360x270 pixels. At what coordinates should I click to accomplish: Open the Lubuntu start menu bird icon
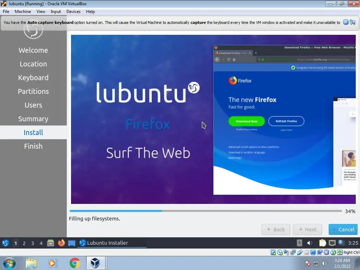(x=6, y=243)
